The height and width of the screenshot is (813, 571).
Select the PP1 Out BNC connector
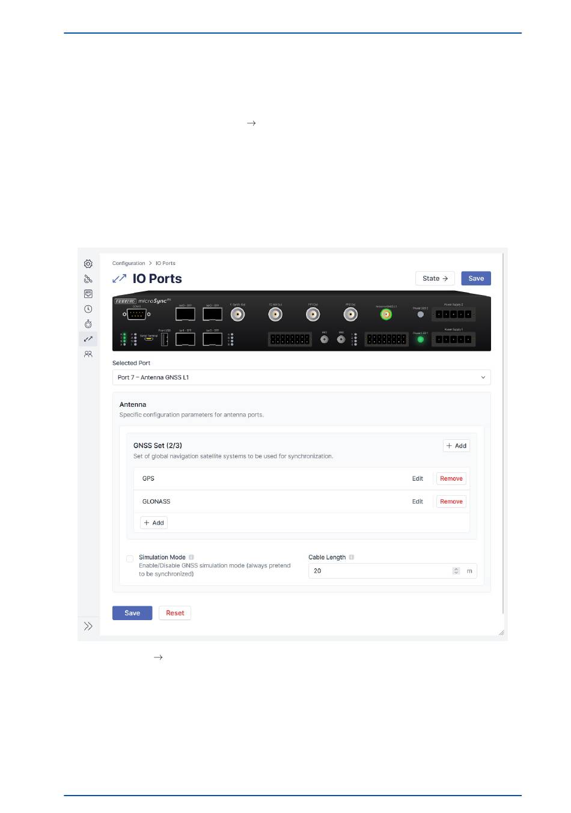(313, 314)
